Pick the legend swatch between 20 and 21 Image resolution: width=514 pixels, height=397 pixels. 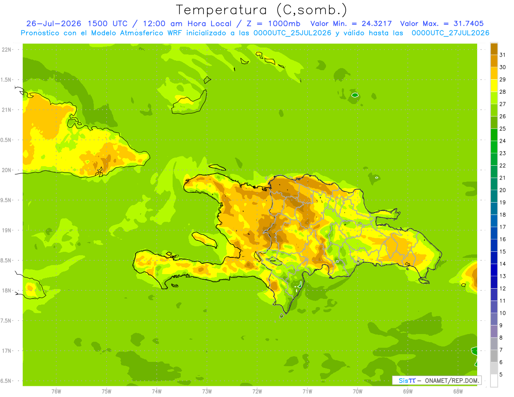[x=494, y=184]
